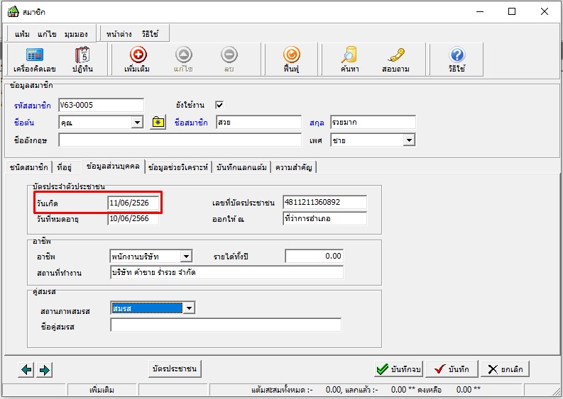
Task: Expand the ชื่อต้น title dropdown
Action: point(137,123)
